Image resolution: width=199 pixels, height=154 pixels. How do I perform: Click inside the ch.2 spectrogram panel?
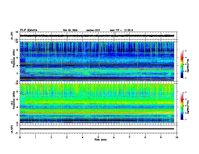pyautogui.click(x=97, y=103)
